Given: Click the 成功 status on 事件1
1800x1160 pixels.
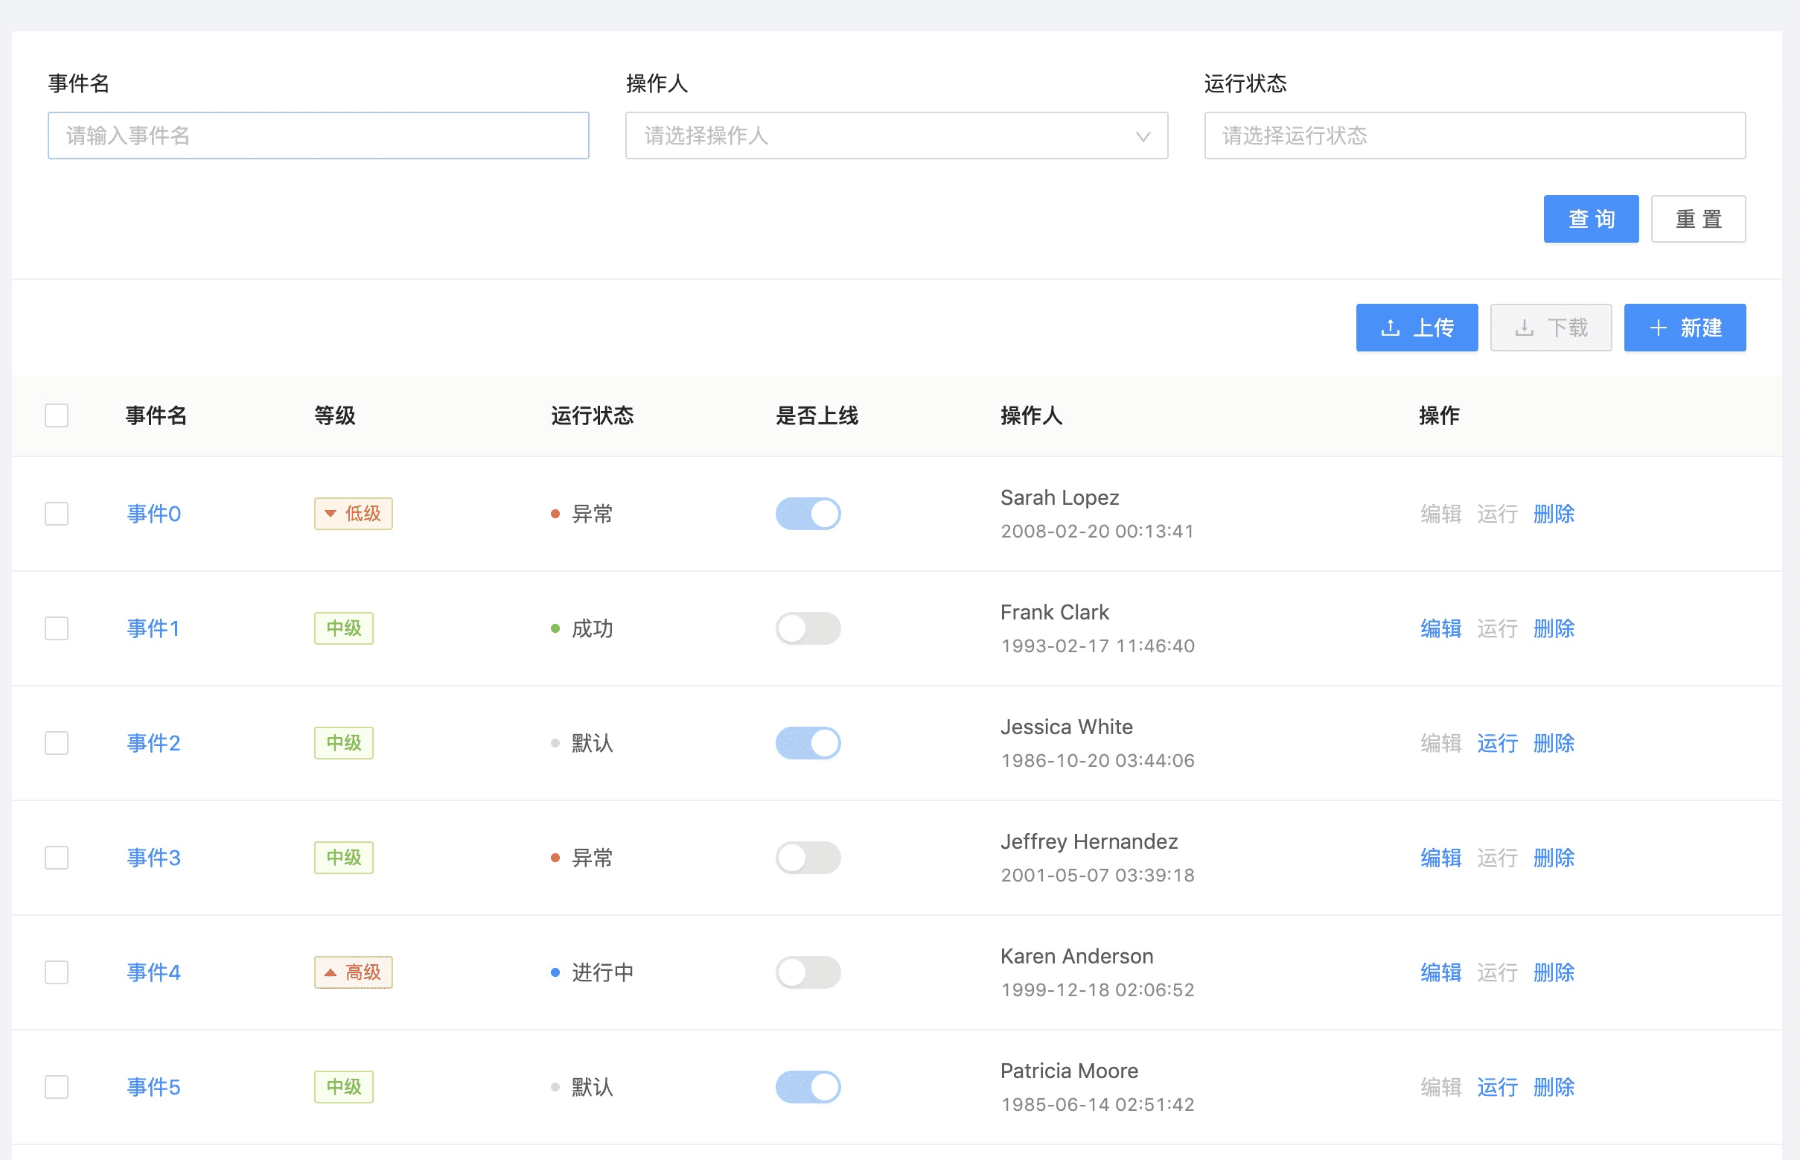Looking at the screenshot, I should (582, 628).
